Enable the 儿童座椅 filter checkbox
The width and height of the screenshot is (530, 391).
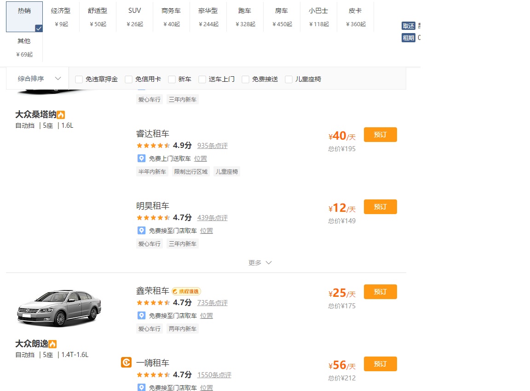288,79
